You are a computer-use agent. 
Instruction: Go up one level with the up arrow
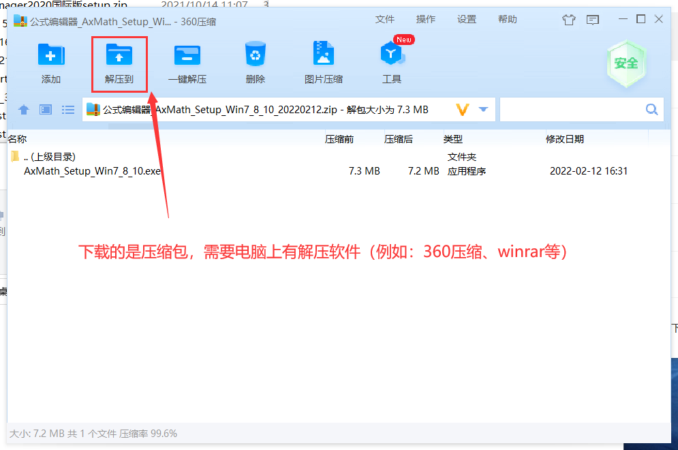click(x=24, y=110)
